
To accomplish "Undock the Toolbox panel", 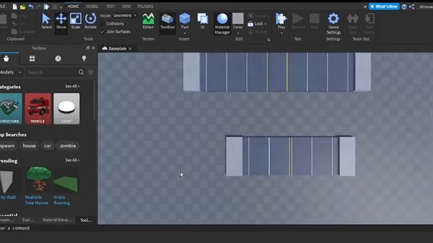I will [x=87, y=48].
